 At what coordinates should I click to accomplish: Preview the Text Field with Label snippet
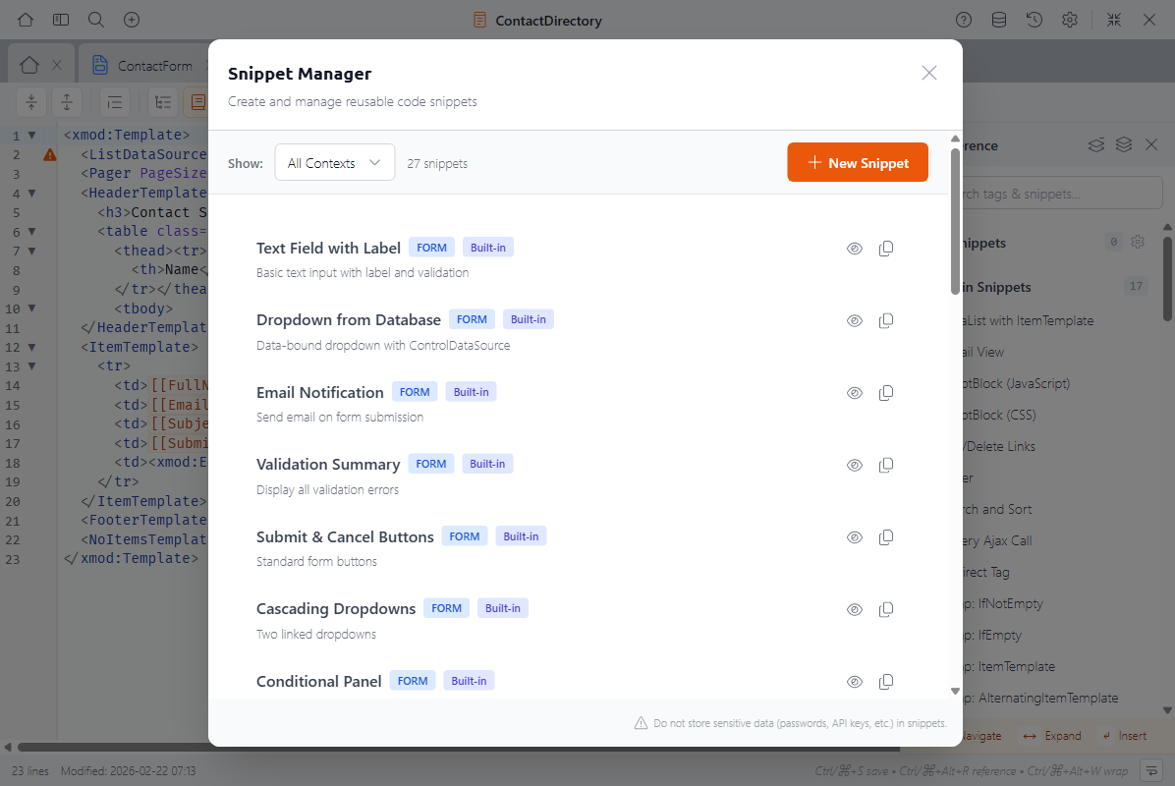click(855, 249)
